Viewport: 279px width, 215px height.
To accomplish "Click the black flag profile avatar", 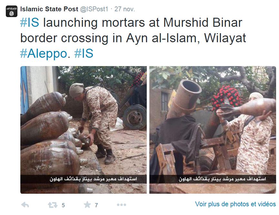I will pyautogui.click(x=12, y=11).
